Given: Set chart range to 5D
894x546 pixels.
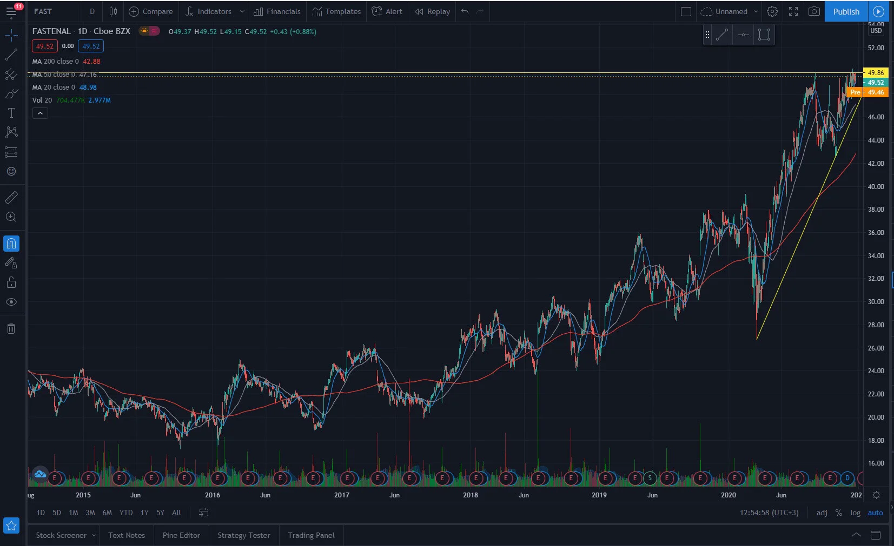Looking at the screenshot, I should point(57,513).
